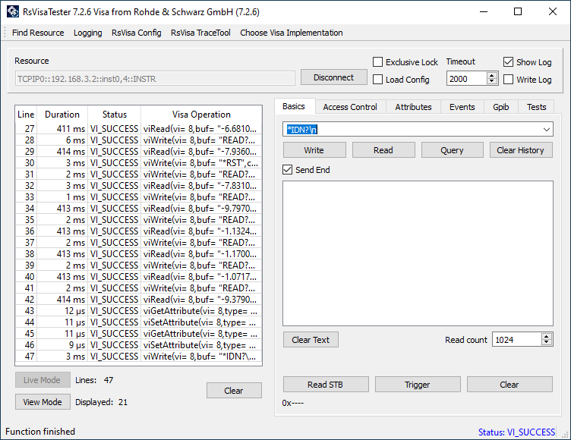Viewport: 571px width, 440px height.
Task: Click the Read STB button
Action: [326, 385]
